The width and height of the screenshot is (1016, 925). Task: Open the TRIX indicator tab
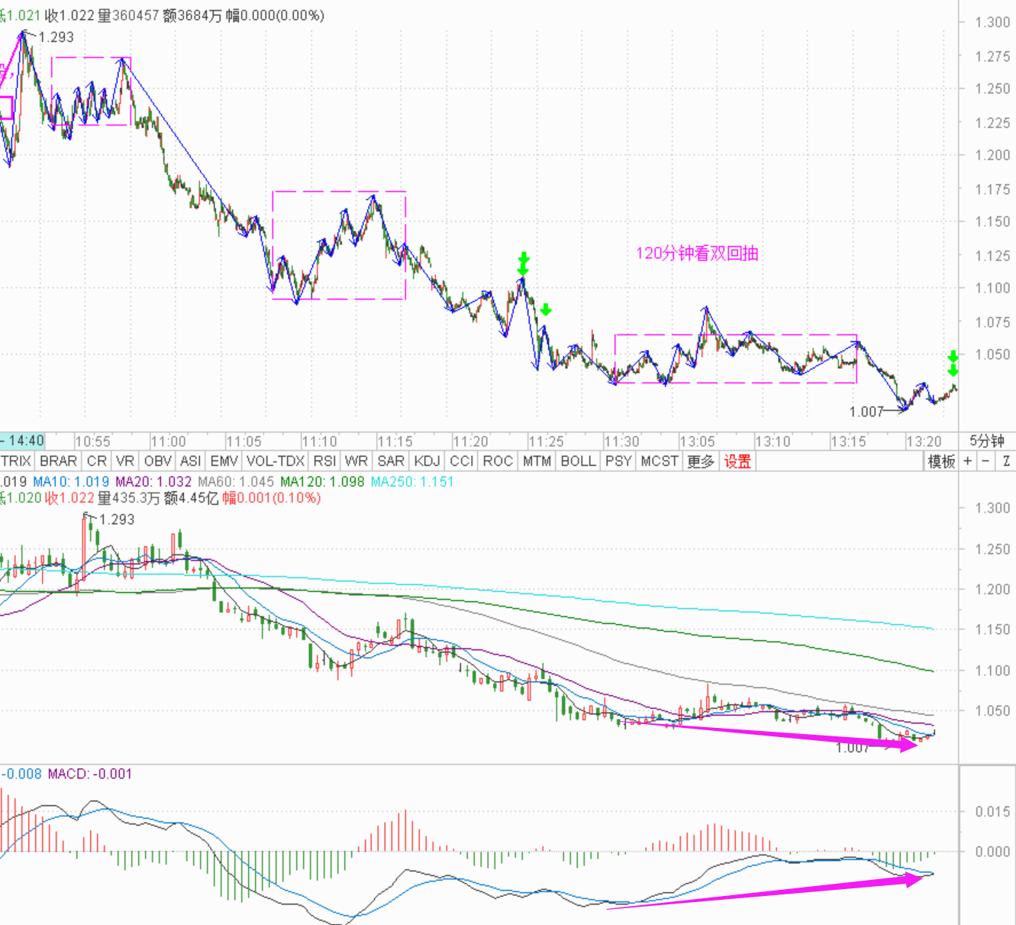pos(16,461)
